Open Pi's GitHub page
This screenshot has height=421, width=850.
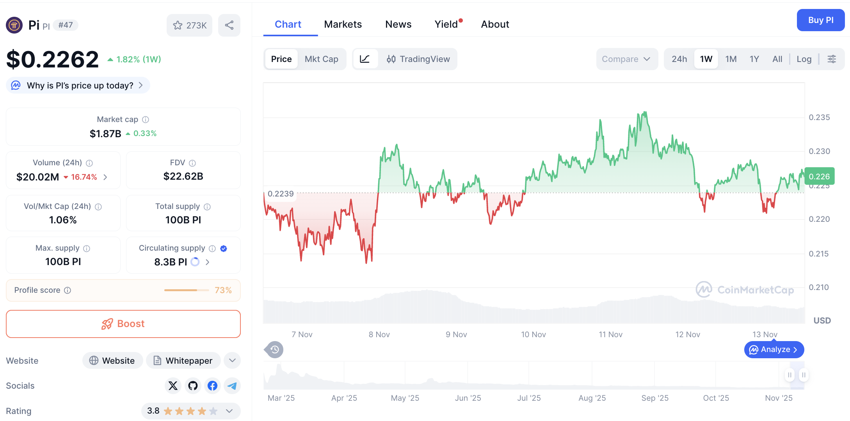[x=192, y=386]
